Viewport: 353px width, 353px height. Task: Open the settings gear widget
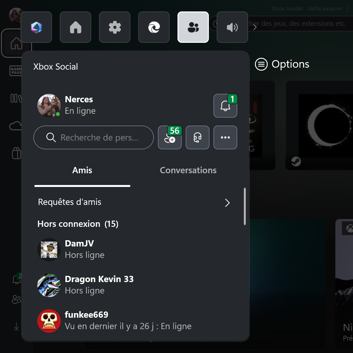(x=115, y=27)
